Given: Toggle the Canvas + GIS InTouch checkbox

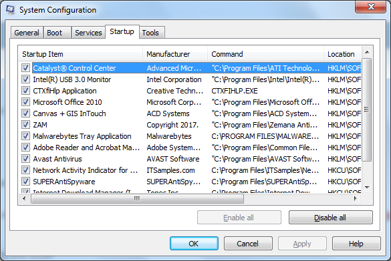Looking at the screenshot, I should pos(25,113).
